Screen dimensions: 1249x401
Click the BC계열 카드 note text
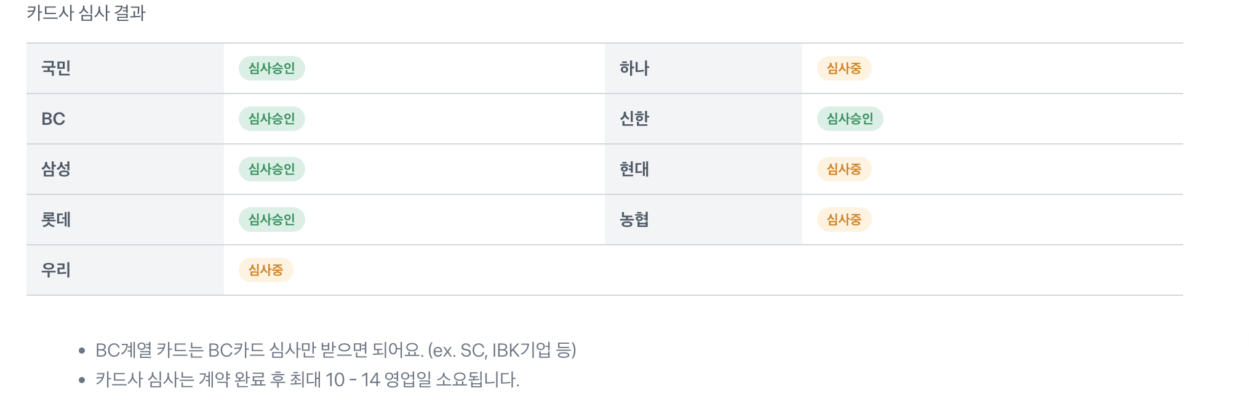[x=335, y=351]
